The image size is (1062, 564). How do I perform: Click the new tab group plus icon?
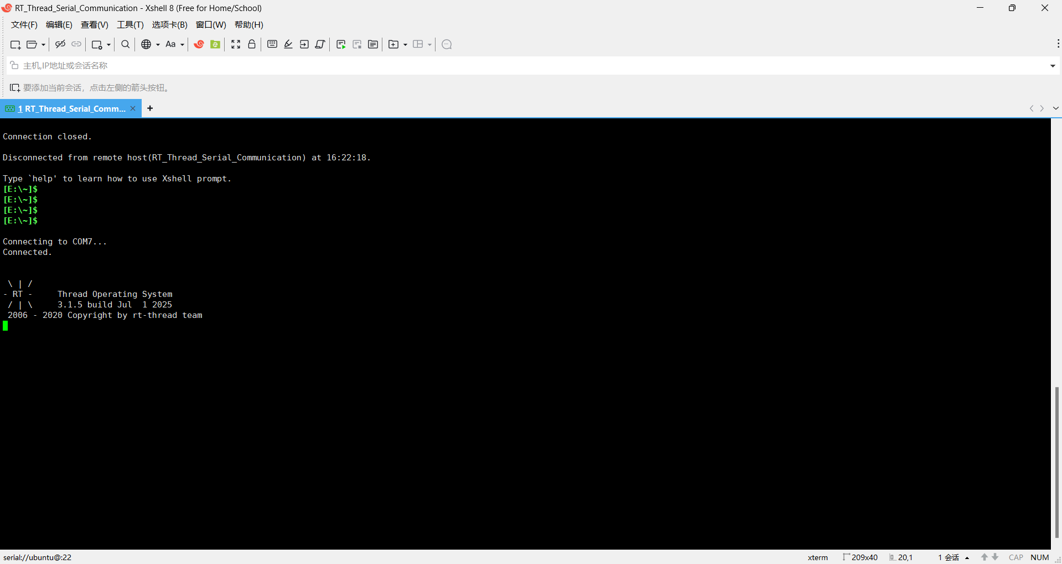[x=393, y=44]
